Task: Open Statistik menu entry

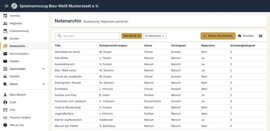Action: tap(24, 76)
